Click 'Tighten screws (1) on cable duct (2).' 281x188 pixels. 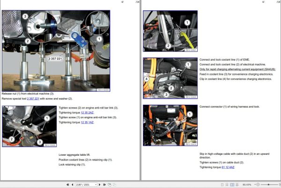point(222,162)
